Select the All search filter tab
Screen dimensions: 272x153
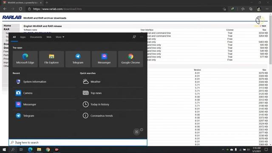[14, 37]
